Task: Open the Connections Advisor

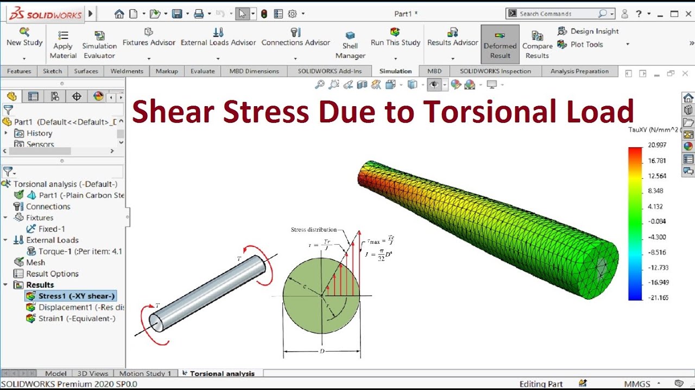Action: coord(295,37)
